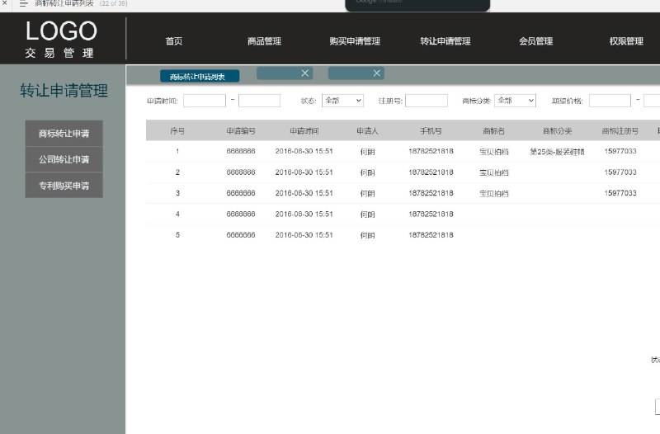660x434 pixels.
Task: Open the 状态 dropdown showing 全部
Action: [x=342, y=101]
